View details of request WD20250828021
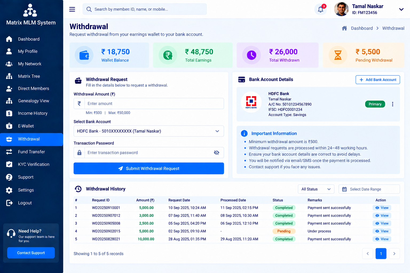The width and height of the screenshot is (410, 273). pos(382,239)
